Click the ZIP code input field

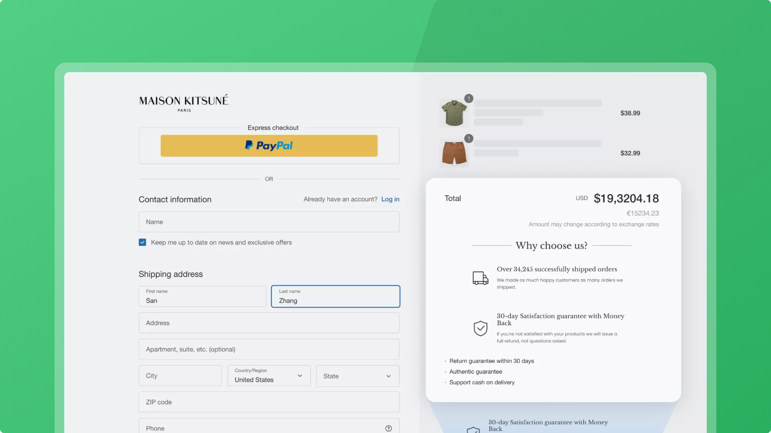coord(269,402)
